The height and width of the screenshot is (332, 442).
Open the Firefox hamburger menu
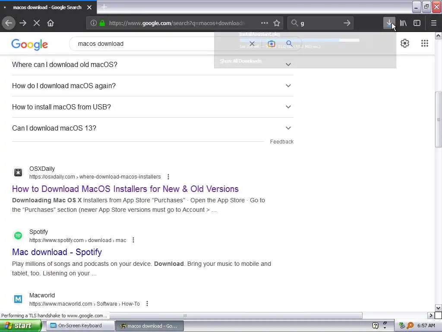pos(434,23)
